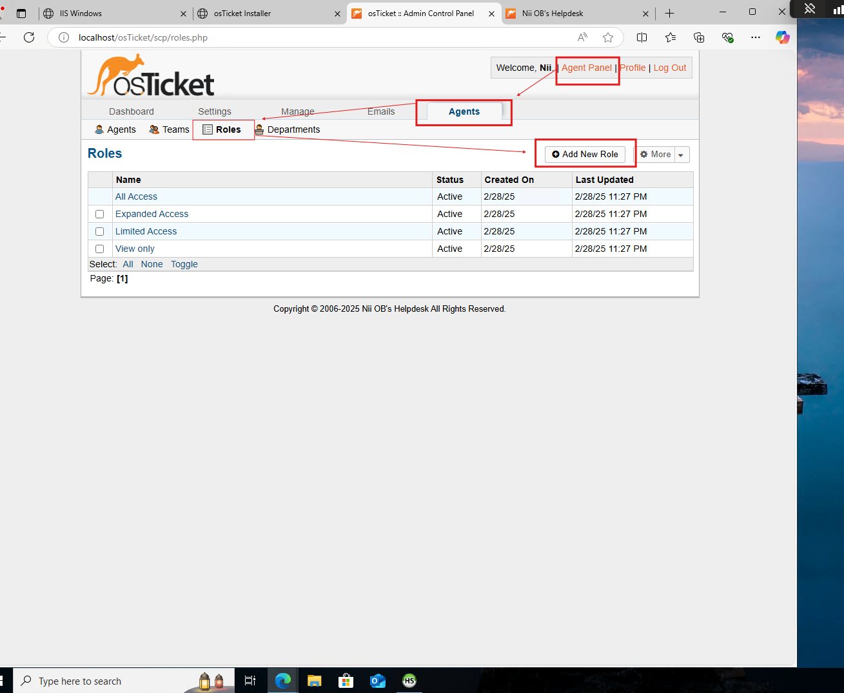Check the Limited Access row checkbox

tap(99, 231)
